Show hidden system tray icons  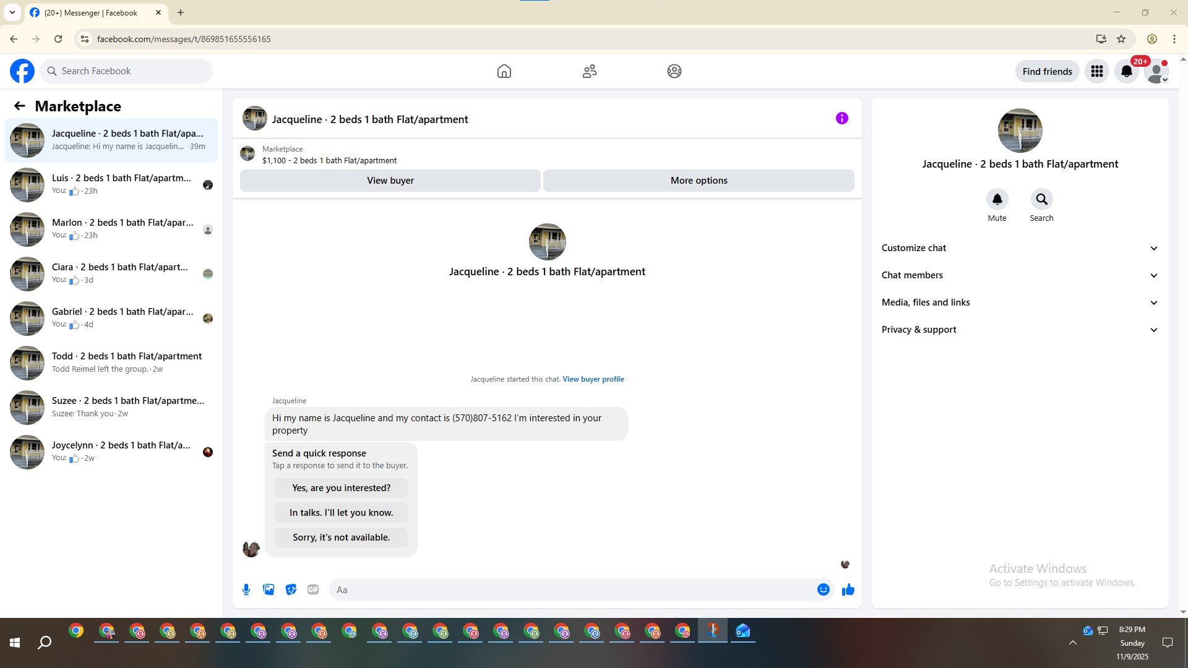pyautogui.click(x=1073, y=643)
